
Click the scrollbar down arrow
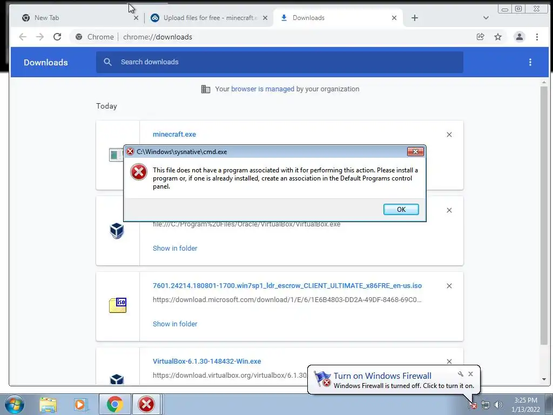click(x=544, y=379)
